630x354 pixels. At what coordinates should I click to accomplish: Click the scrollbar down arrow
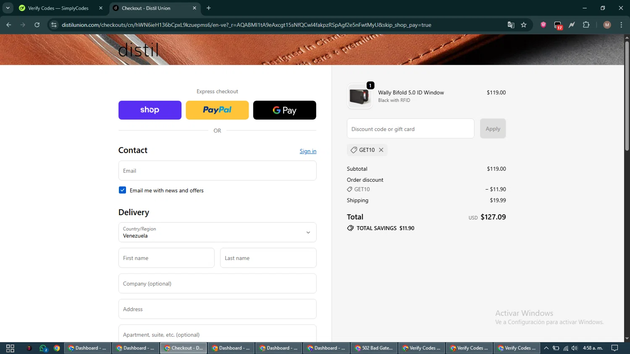[x=627, y=338]
